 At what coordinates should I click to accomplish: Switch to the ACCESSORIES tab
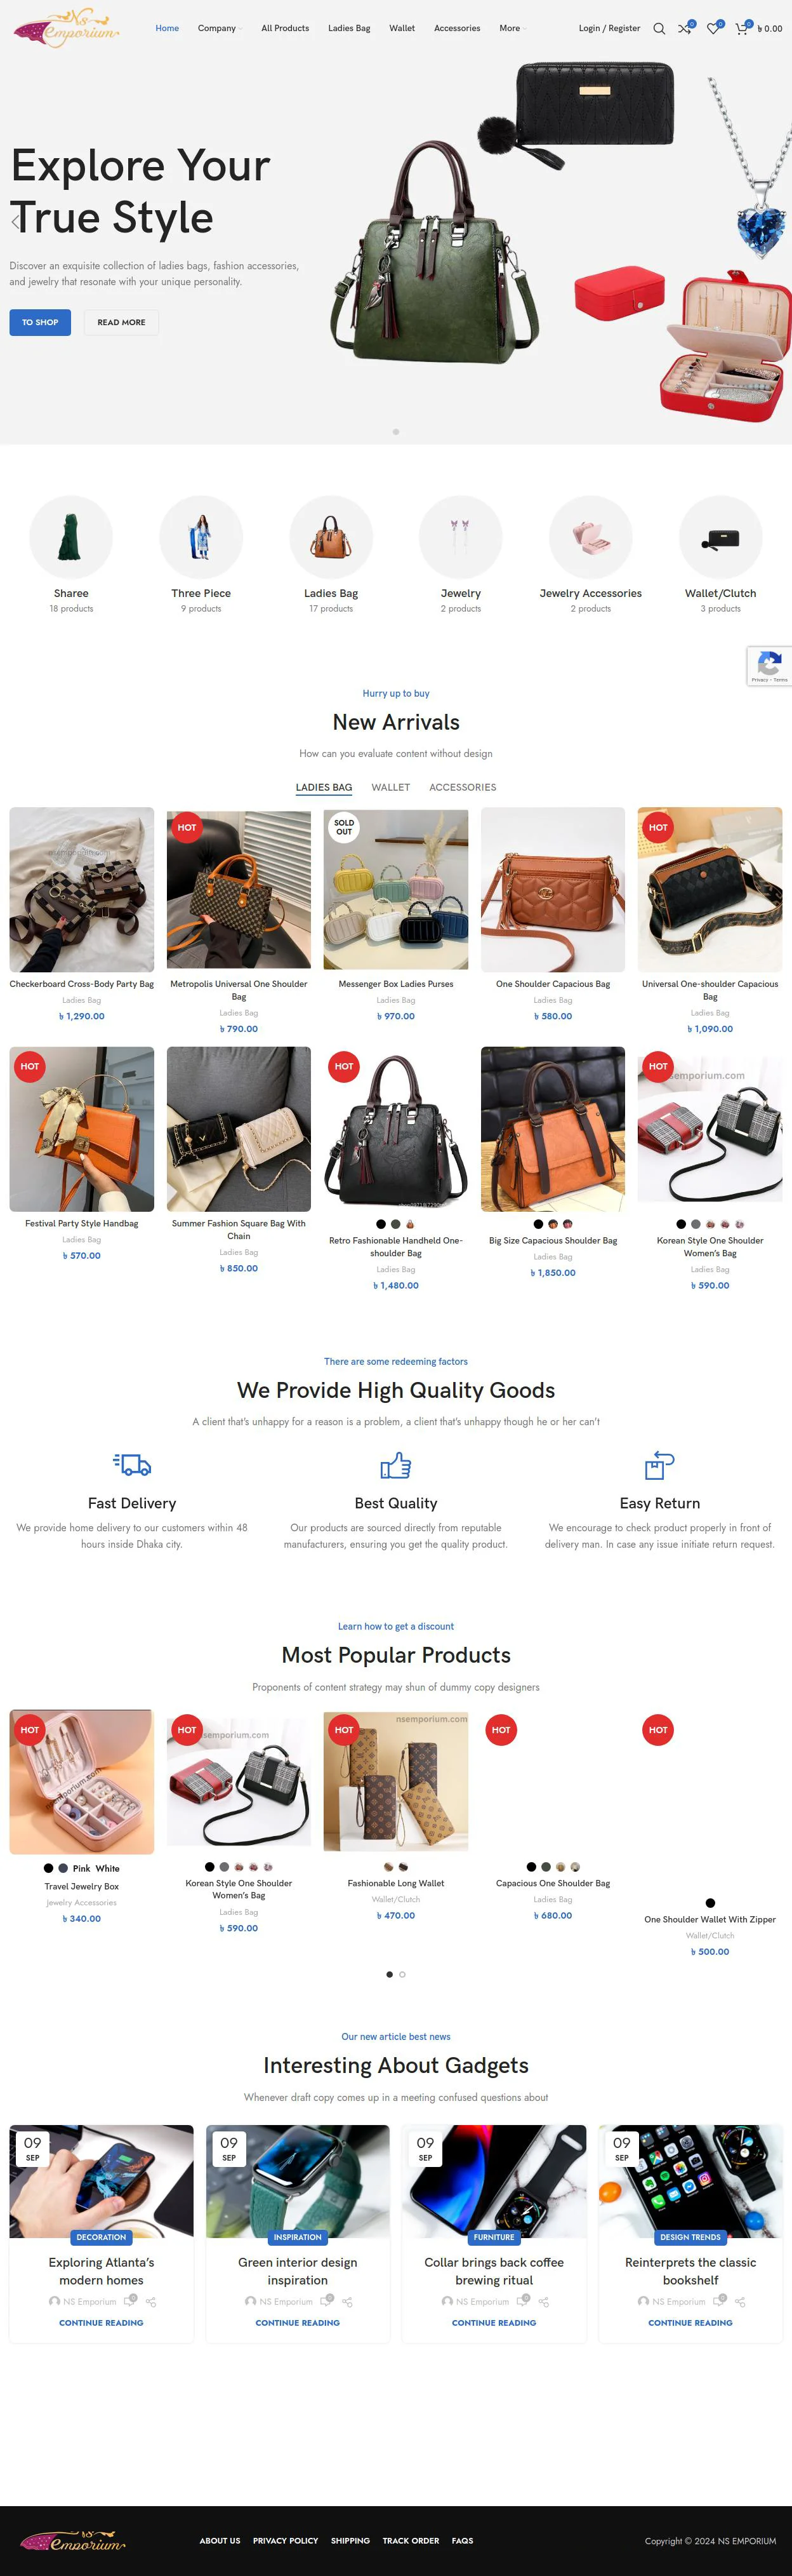[x=463, y=787]
